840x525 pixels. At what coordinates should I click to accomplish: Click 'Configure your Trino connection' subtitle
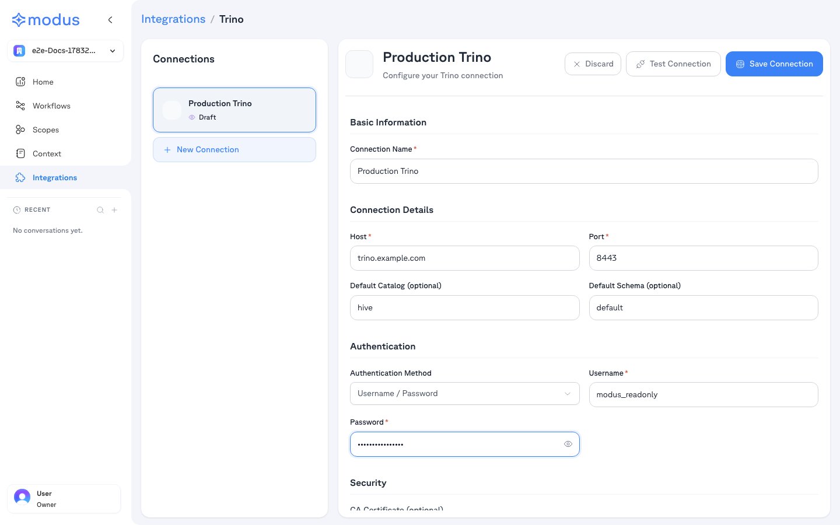(443, 75)
